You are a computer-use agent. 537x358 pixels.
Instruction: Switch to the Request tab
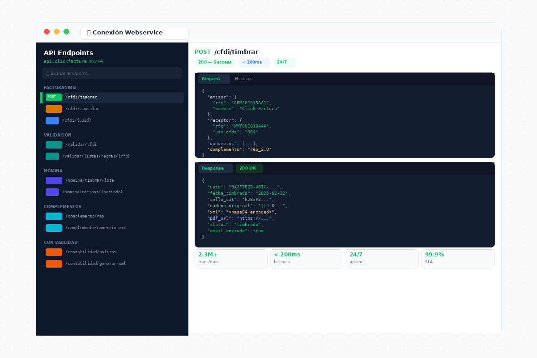click(214, 79)
